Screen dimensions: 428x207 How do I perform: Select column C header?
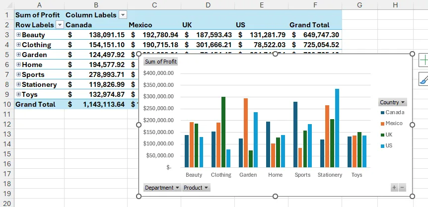coord(154,4)
